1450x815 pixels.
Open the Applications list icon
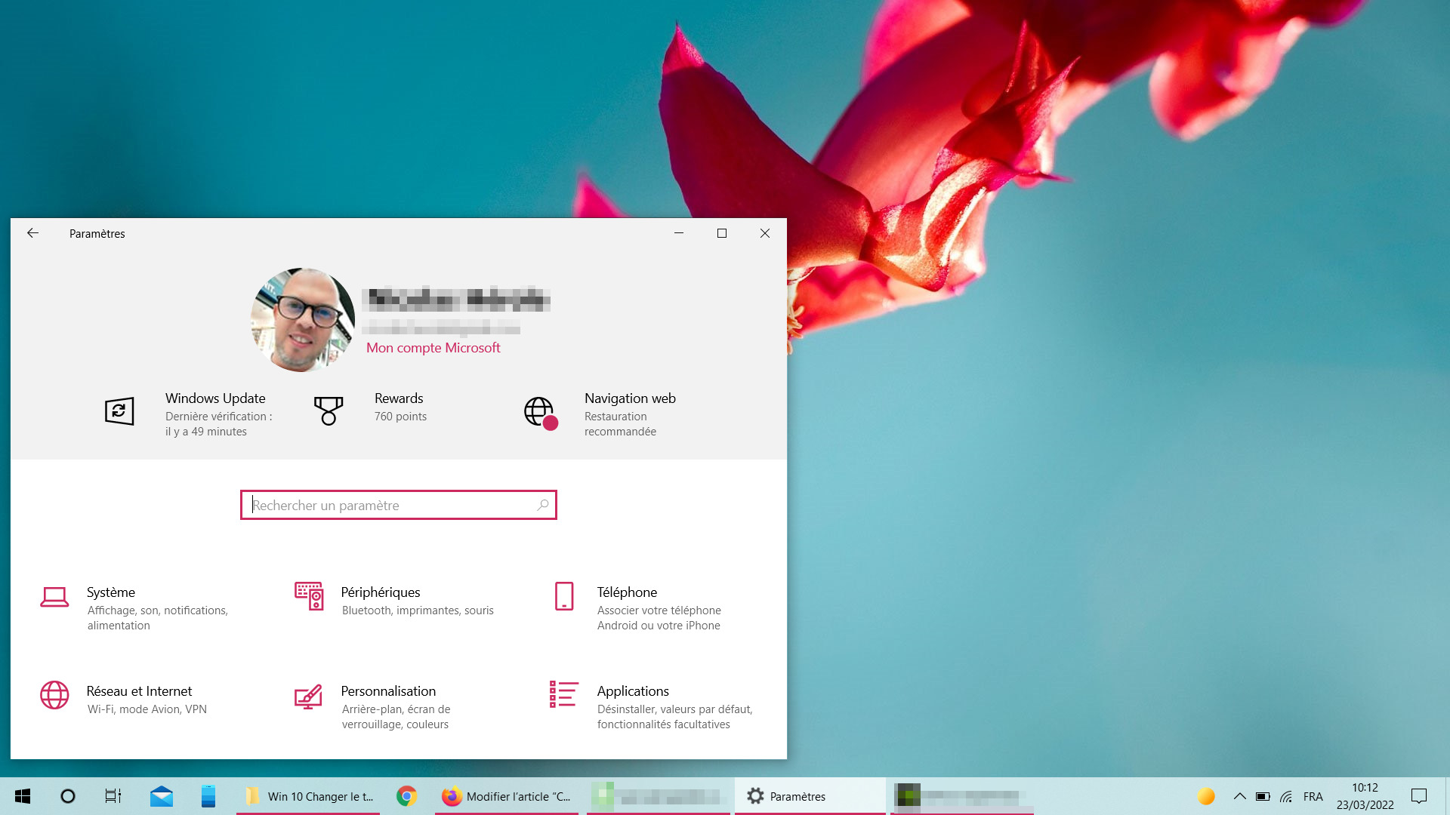pyautogui.click(x=564, y=694)
